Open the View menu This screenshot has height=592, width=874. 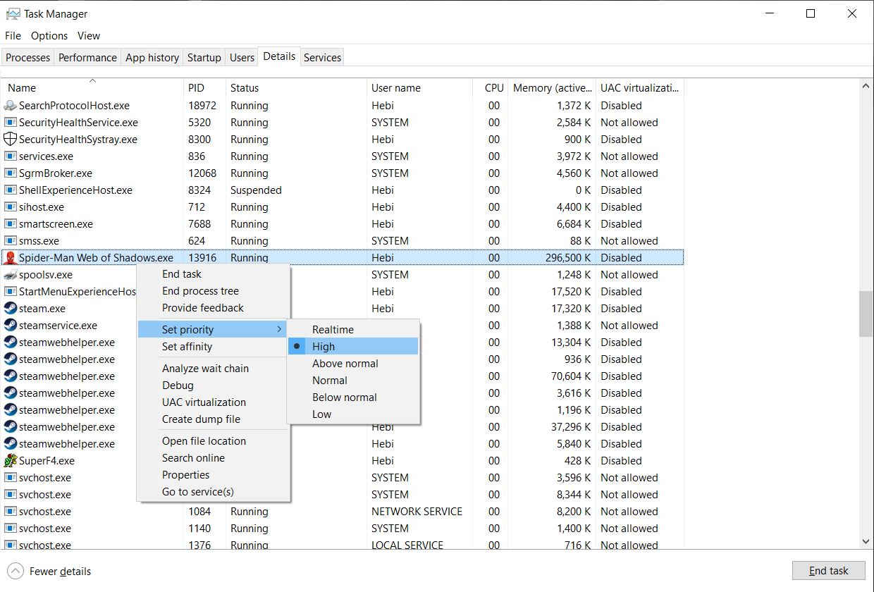point(89,36)
